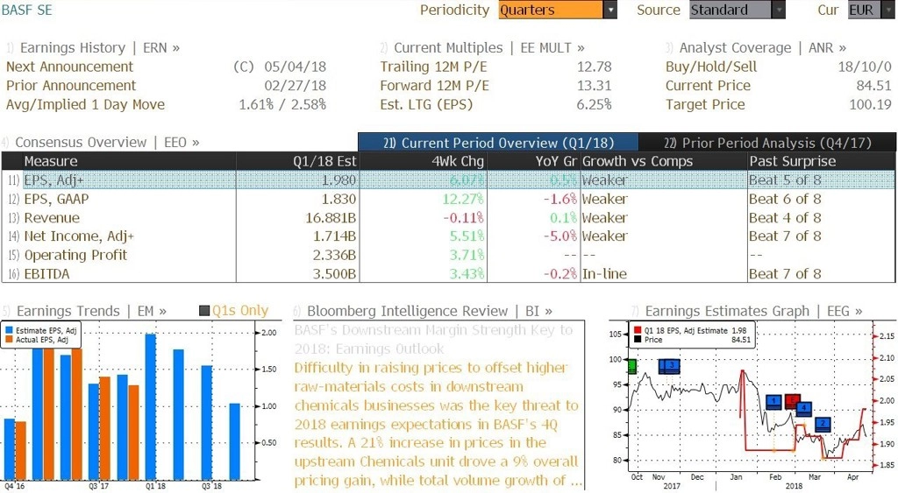The height and width of the screenshot is (493, 898).
Task: Select the EPS, Adj+ row
Action: [448, 180]
